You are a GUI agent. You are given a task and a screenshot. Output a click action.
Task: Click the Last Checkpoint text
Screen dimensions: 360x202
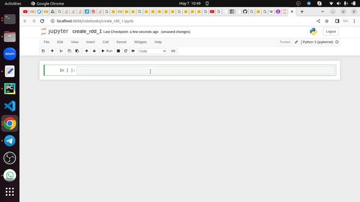pos(131,32)
